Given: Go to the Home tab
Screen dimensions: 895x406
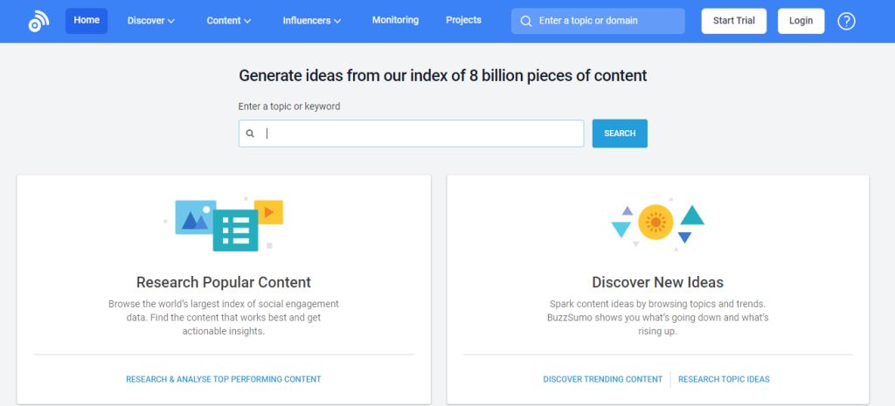Looking at the screenshot, I should (87, 21).
